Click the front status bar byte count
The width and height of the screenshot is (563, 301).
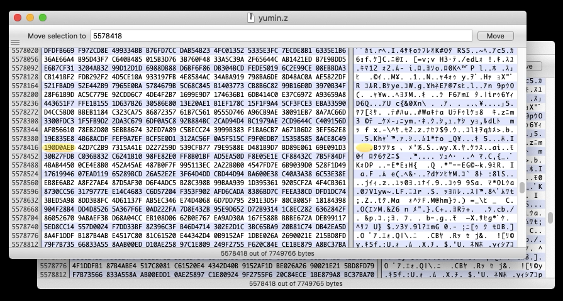[267, 253]
